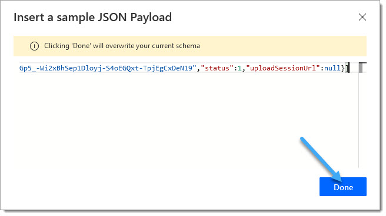Click the empty area of JSON editor
The width and height of the screenshot is (386, 216).
pyautogui.click(x=187, y=120)
